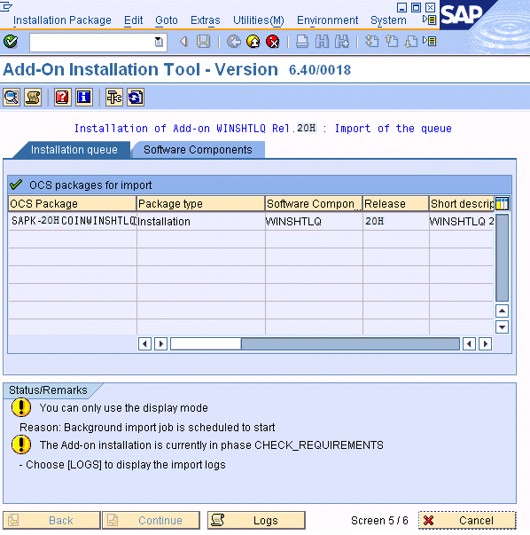Click the left scroll-right arrow below table
Viewport: 530px width, 535px height.
161,343
